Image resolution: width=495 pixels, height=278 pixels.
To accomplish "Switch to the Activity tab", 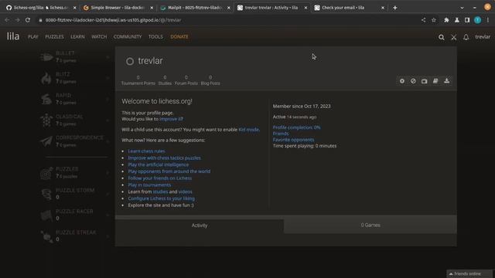I will (x=200, y=225).
